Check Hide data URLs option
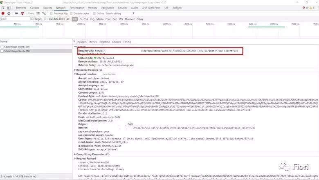The height and width of the screenshot is (180, 319). click(45, 19)
